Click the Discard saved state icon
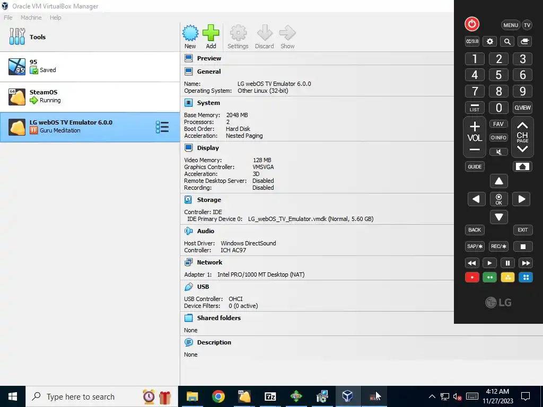This screenshot has height=407, width=543. point(264,37)
